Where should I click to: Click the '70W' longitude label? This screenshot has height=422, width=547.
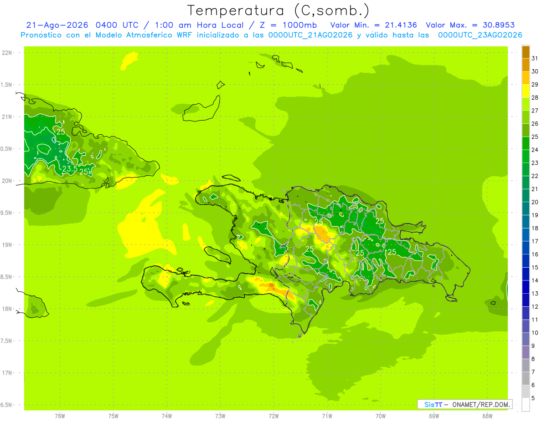coord(381,416)
